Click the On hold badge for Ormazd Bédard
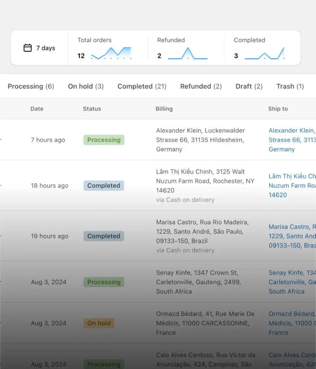Screen dimensions: 316x369 point(99,323)
